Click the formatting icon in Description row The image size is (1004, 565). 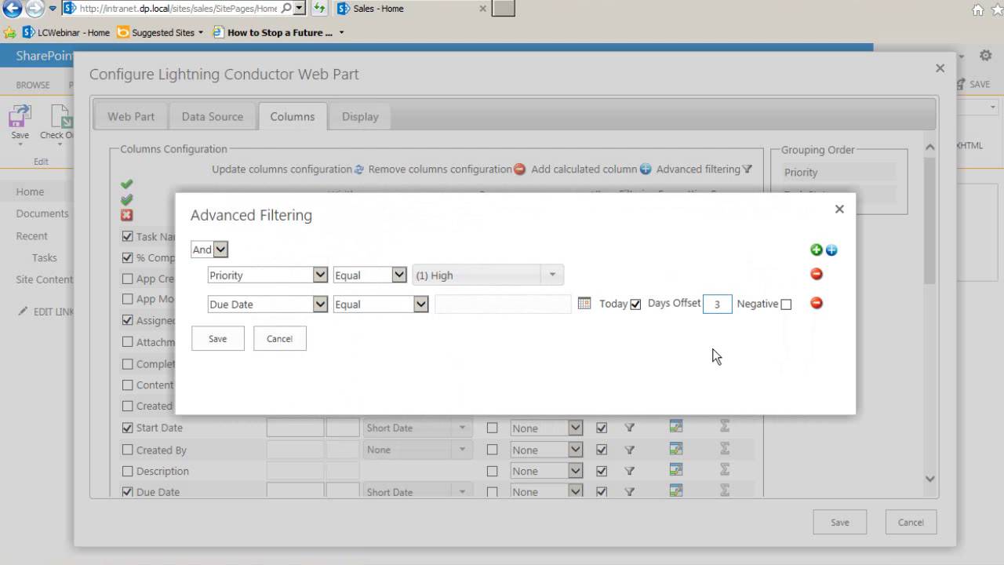pyautogui.click(x=675, y=471)
